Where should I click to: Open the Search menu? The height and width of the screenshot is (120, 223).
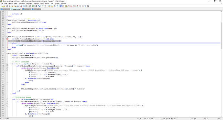point(10,4)
